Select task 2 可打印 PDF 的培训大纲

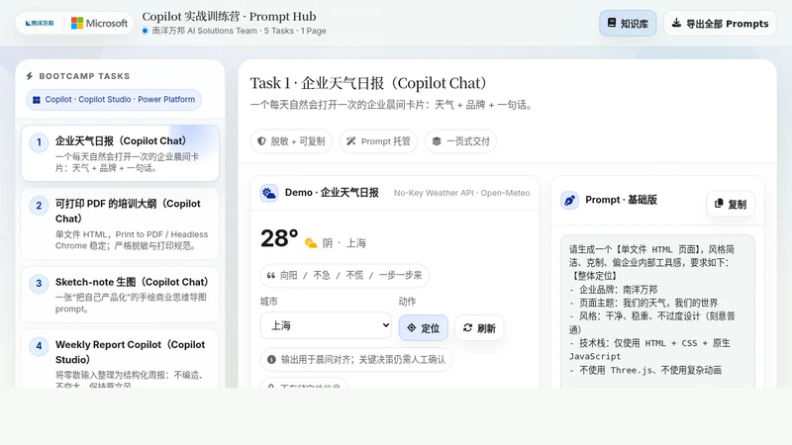point(120,224)
